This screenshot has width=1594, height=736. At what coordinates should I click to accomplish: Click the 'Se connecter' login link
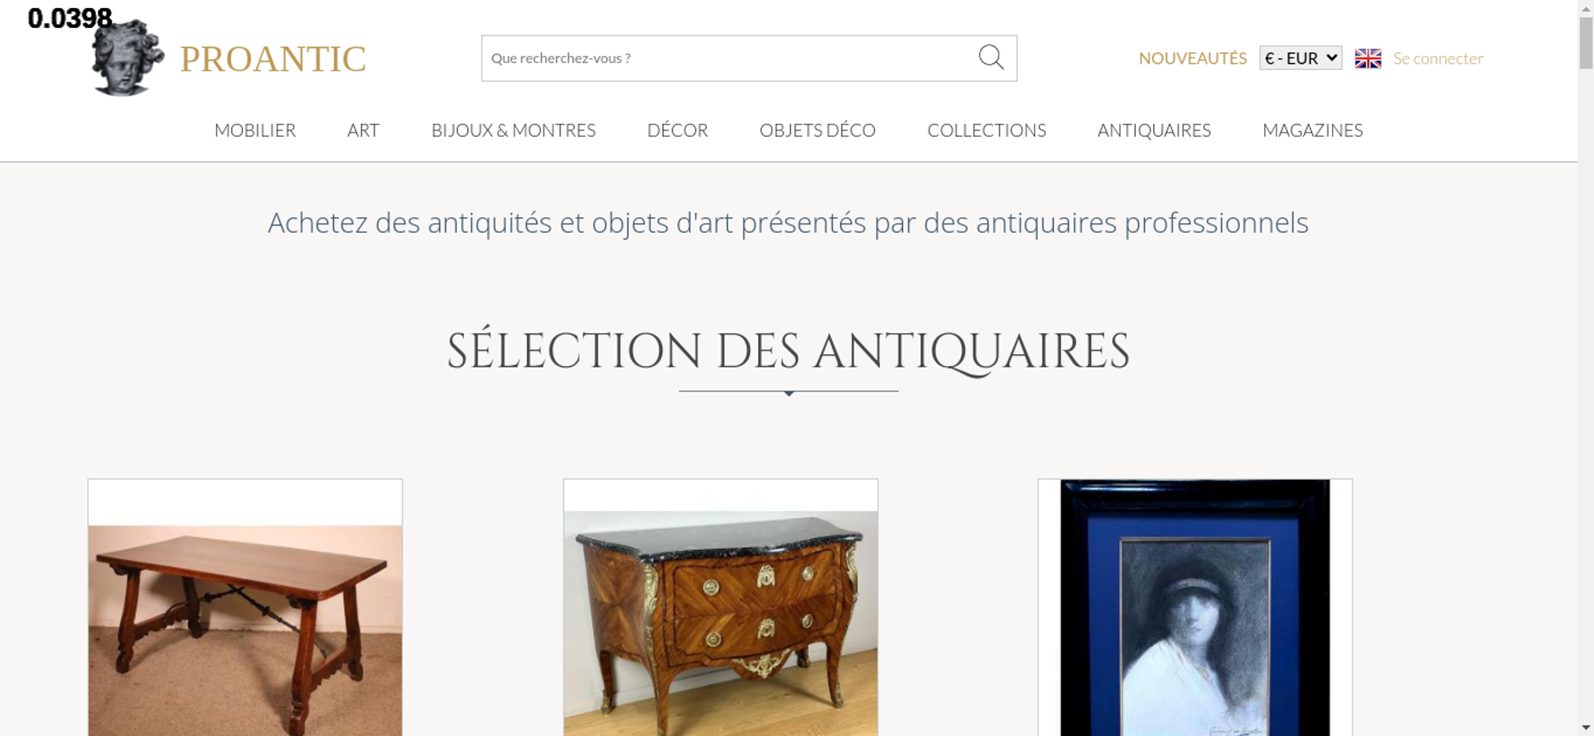coord(1438,58)
